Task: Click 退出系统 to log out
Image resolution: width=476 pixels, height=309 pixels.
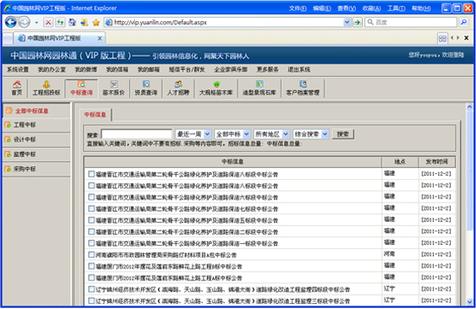Action: click(x=298, y=70)
